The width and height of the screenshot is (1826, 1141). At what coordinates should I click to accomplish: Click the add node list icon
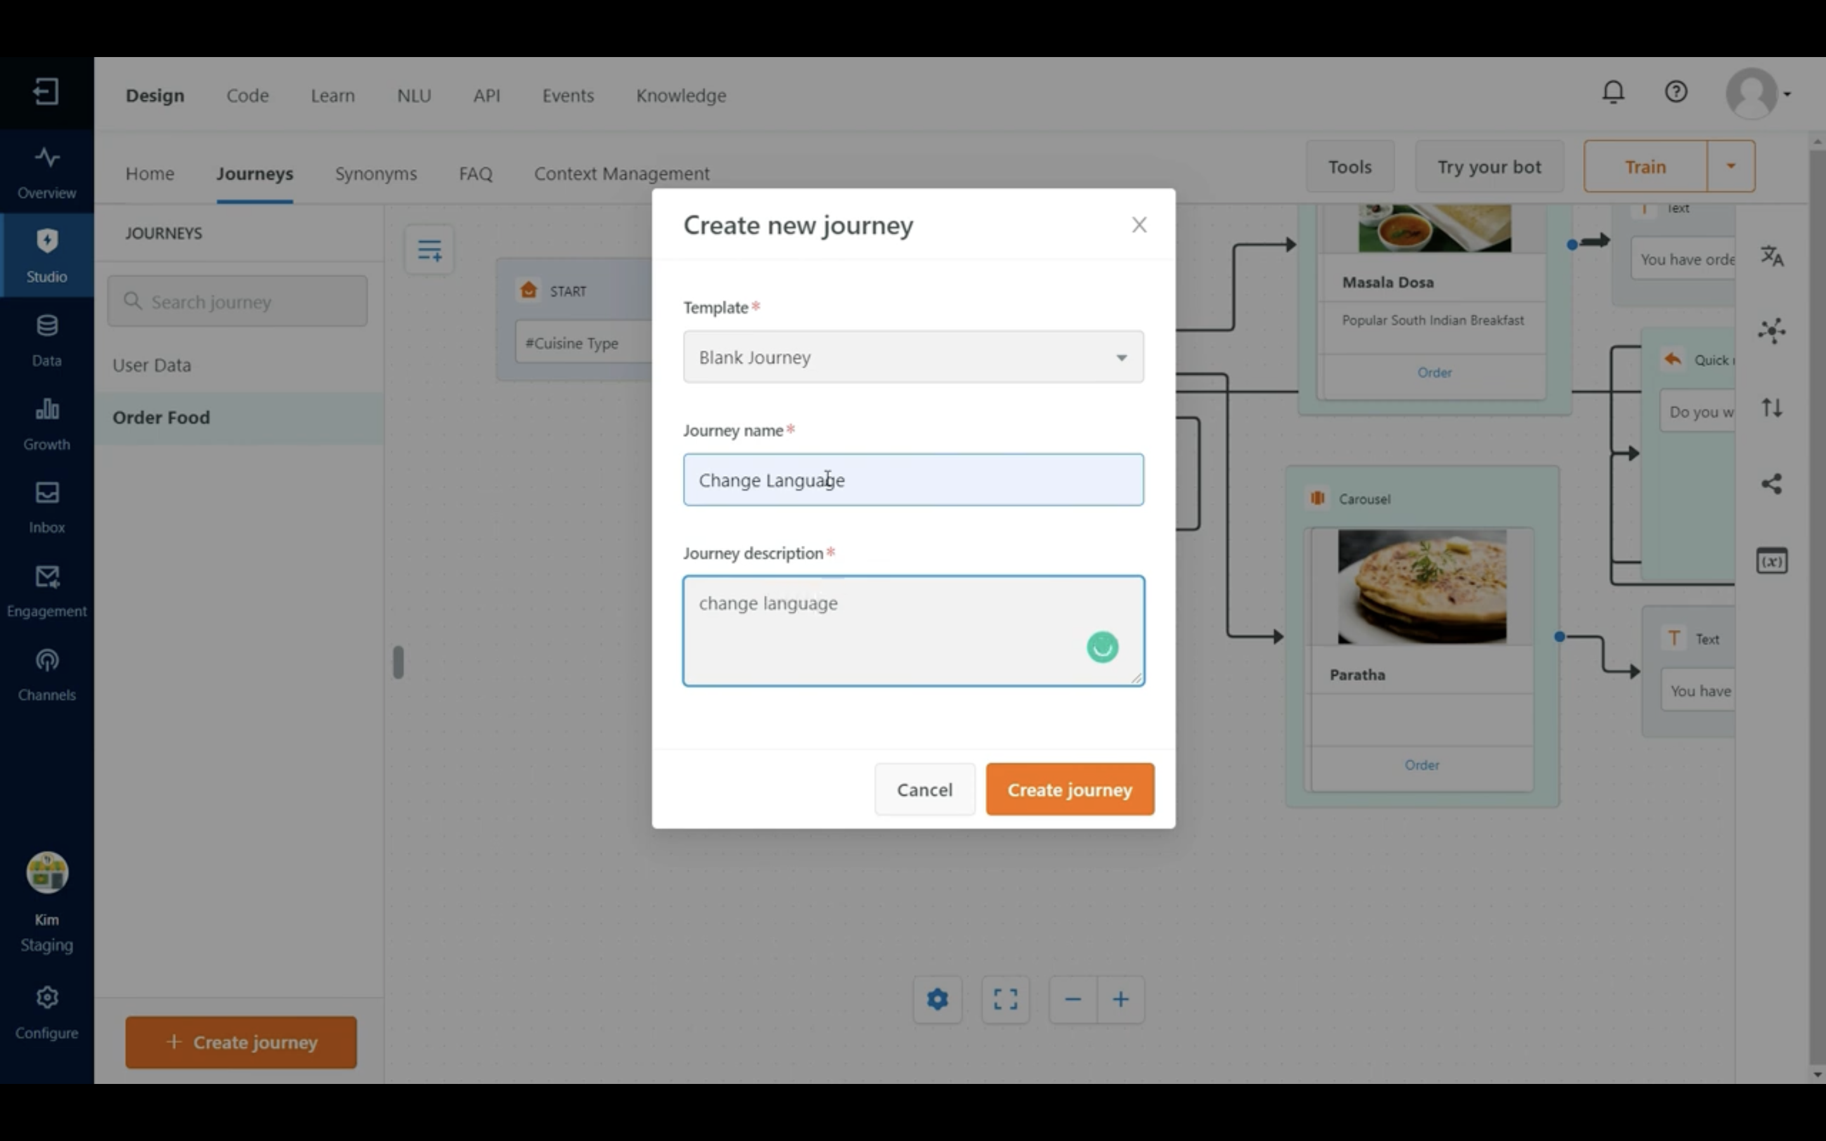click(x=429, y=249)
